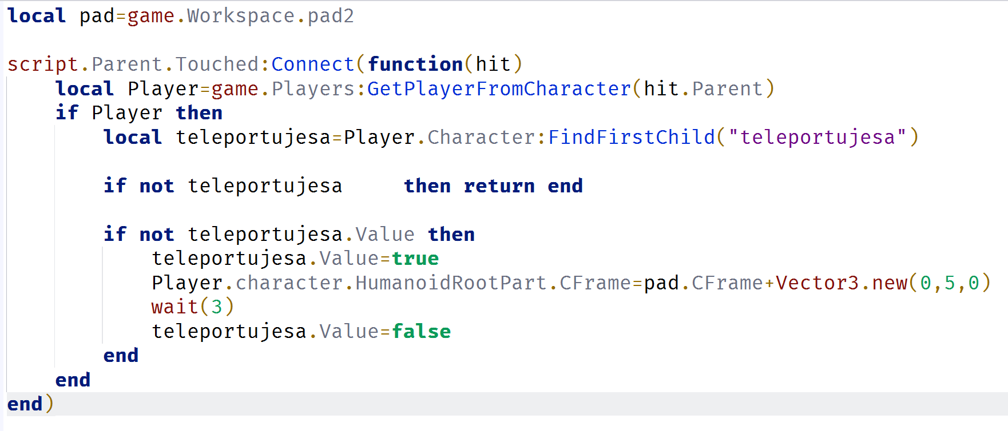
Task: Click the 'true' boolean value
Action: tap(415, 259)
